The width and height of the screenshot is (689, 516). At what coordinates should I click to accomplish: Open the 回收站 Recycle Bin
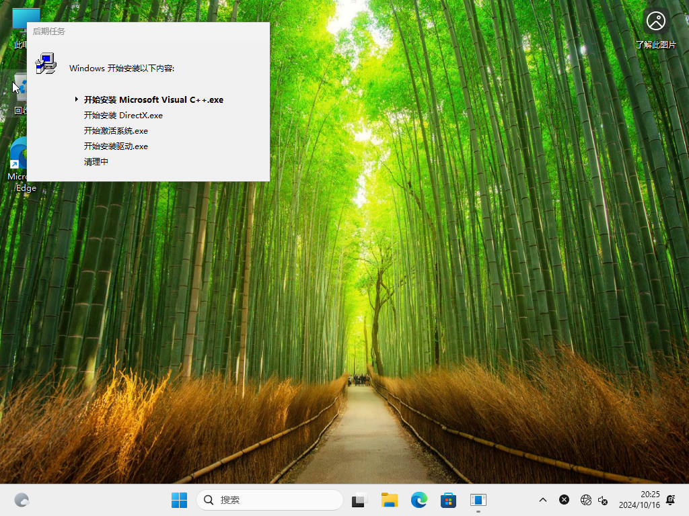[20, 87]
